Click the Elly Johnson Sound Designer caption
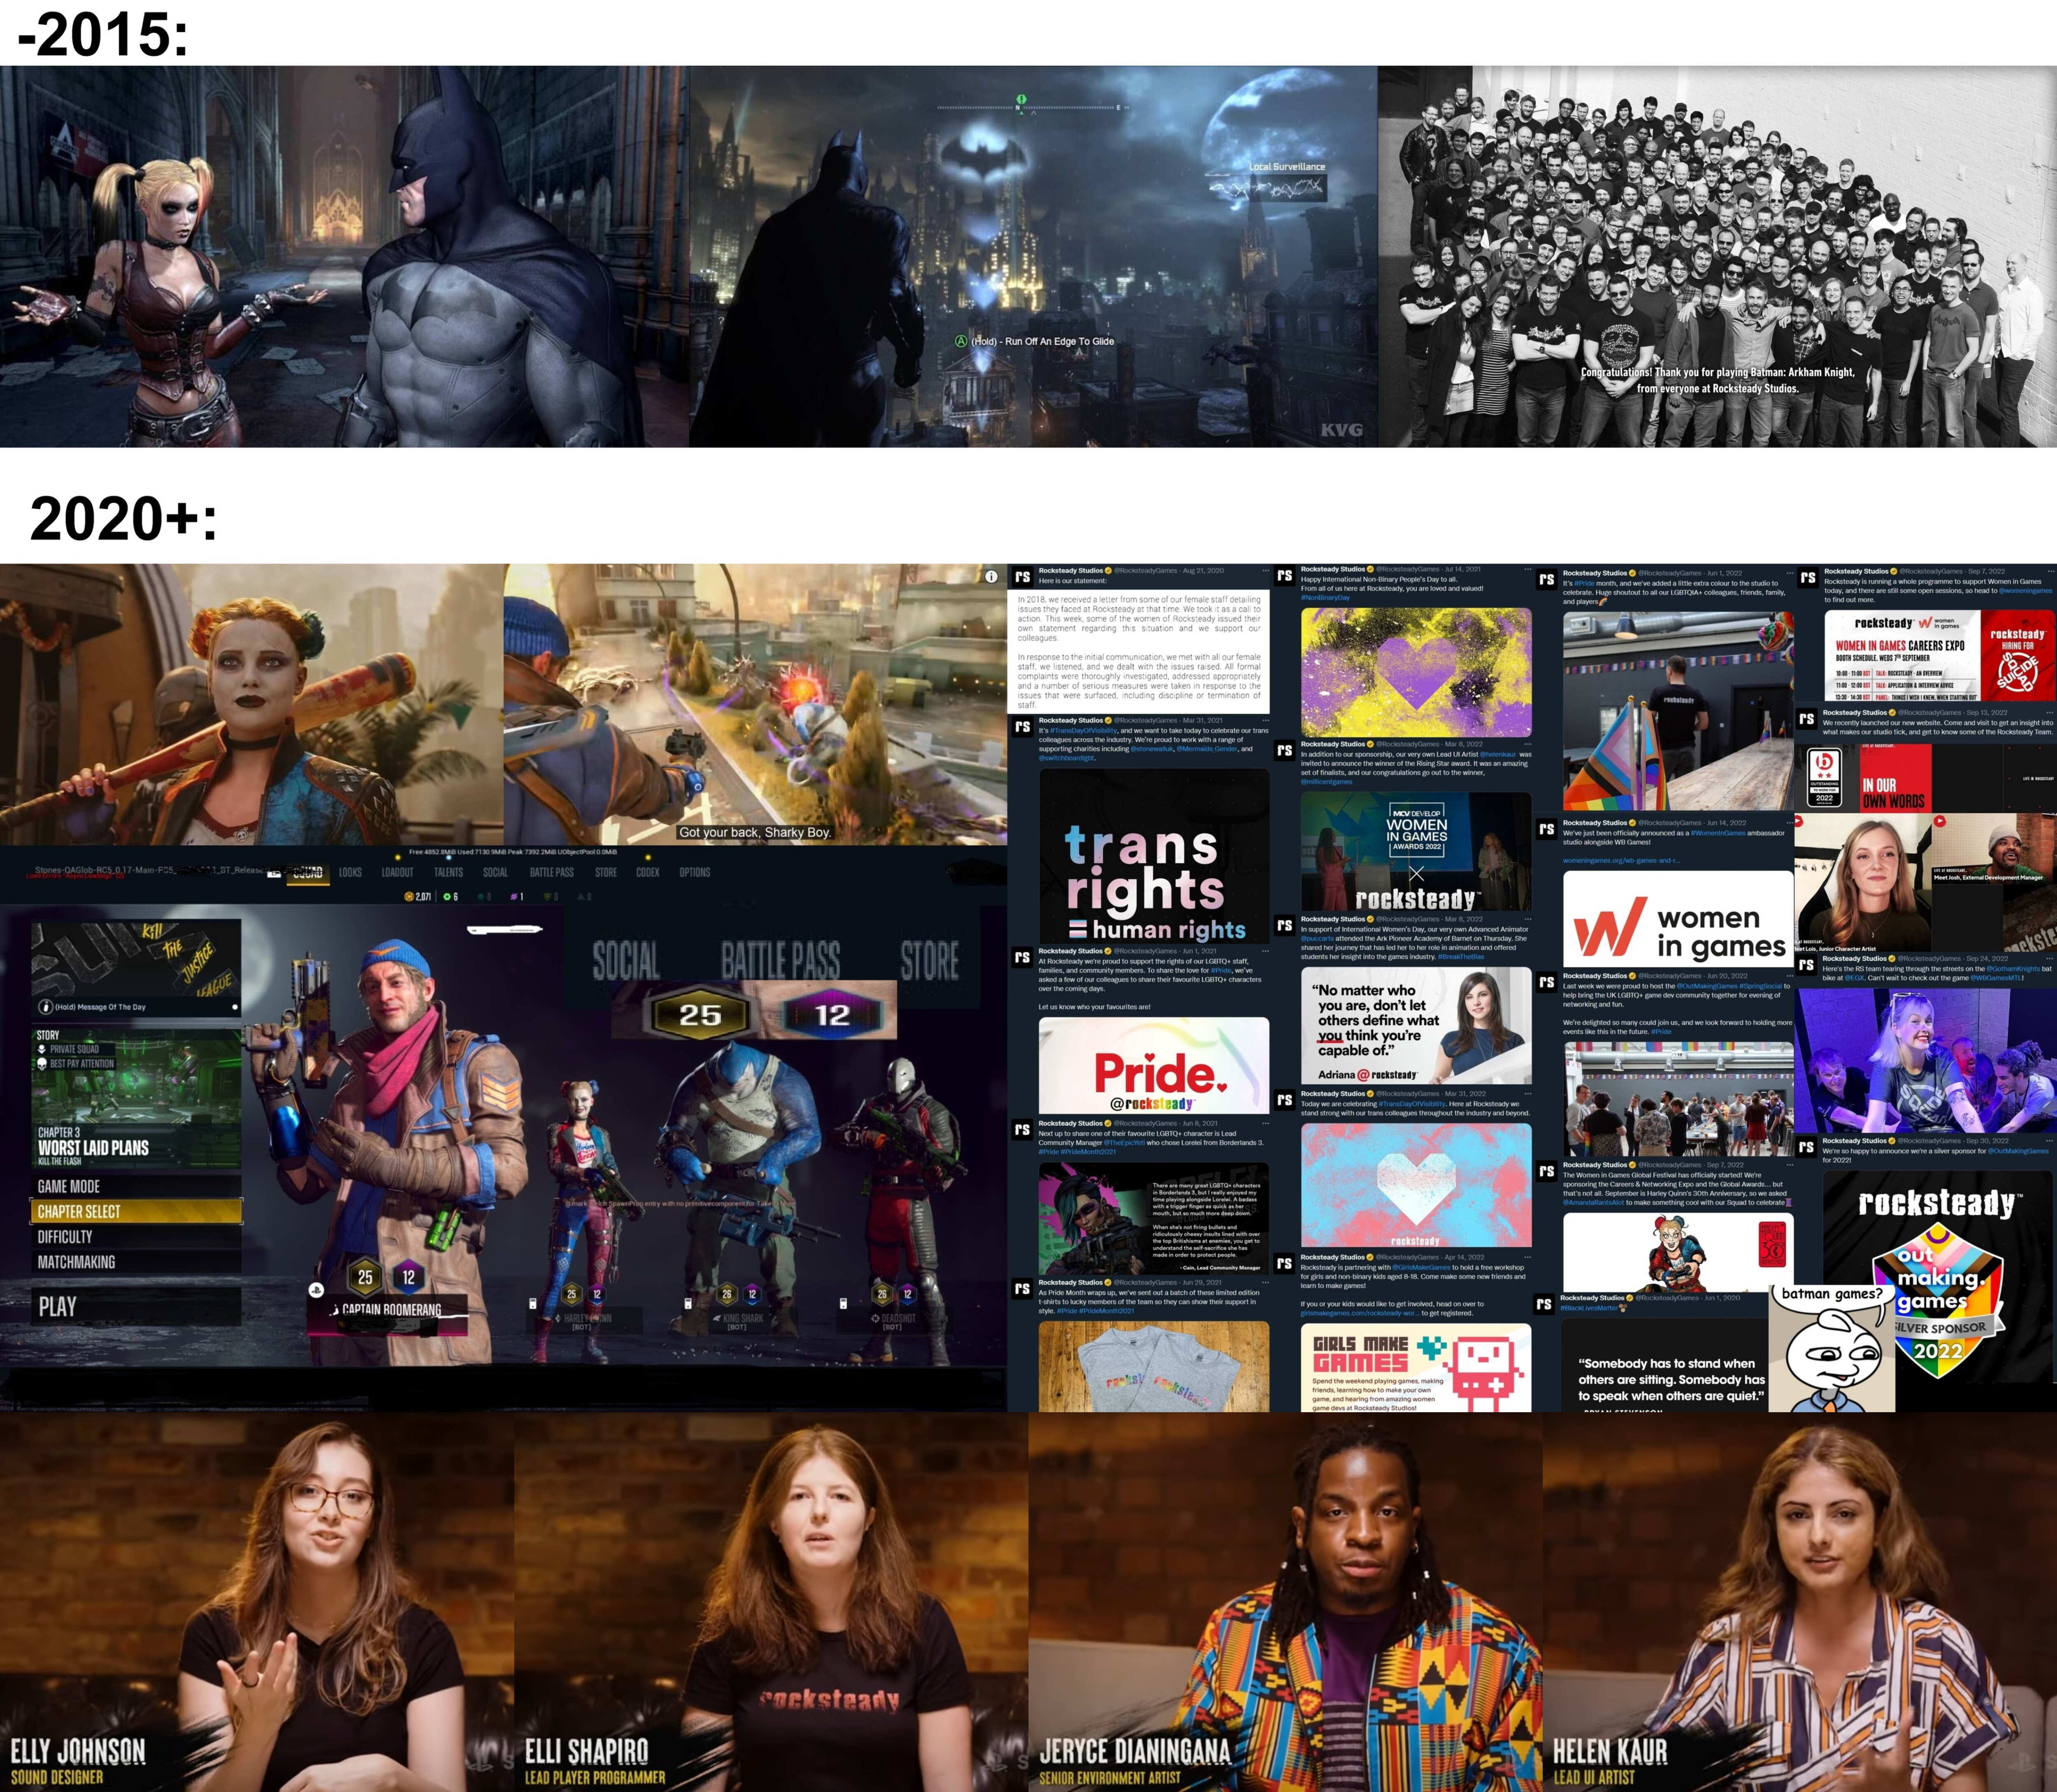This screenshot has width=2057, height=1792. (x=78, y=1761)
